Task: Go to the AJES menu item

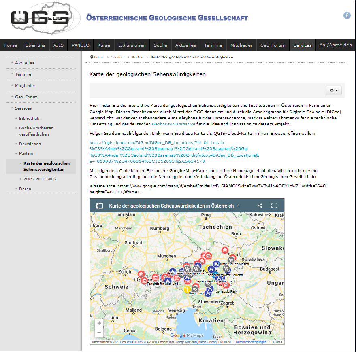Action: tap(58, 45)
